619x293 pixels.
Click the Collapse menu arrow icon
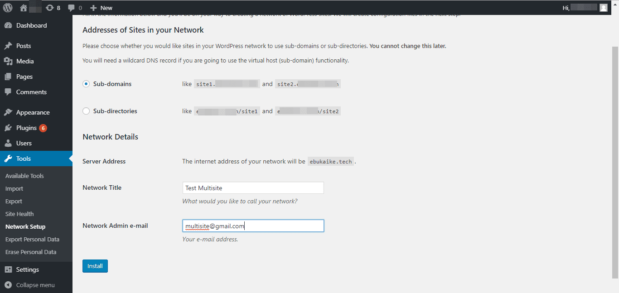click(8, 285)
